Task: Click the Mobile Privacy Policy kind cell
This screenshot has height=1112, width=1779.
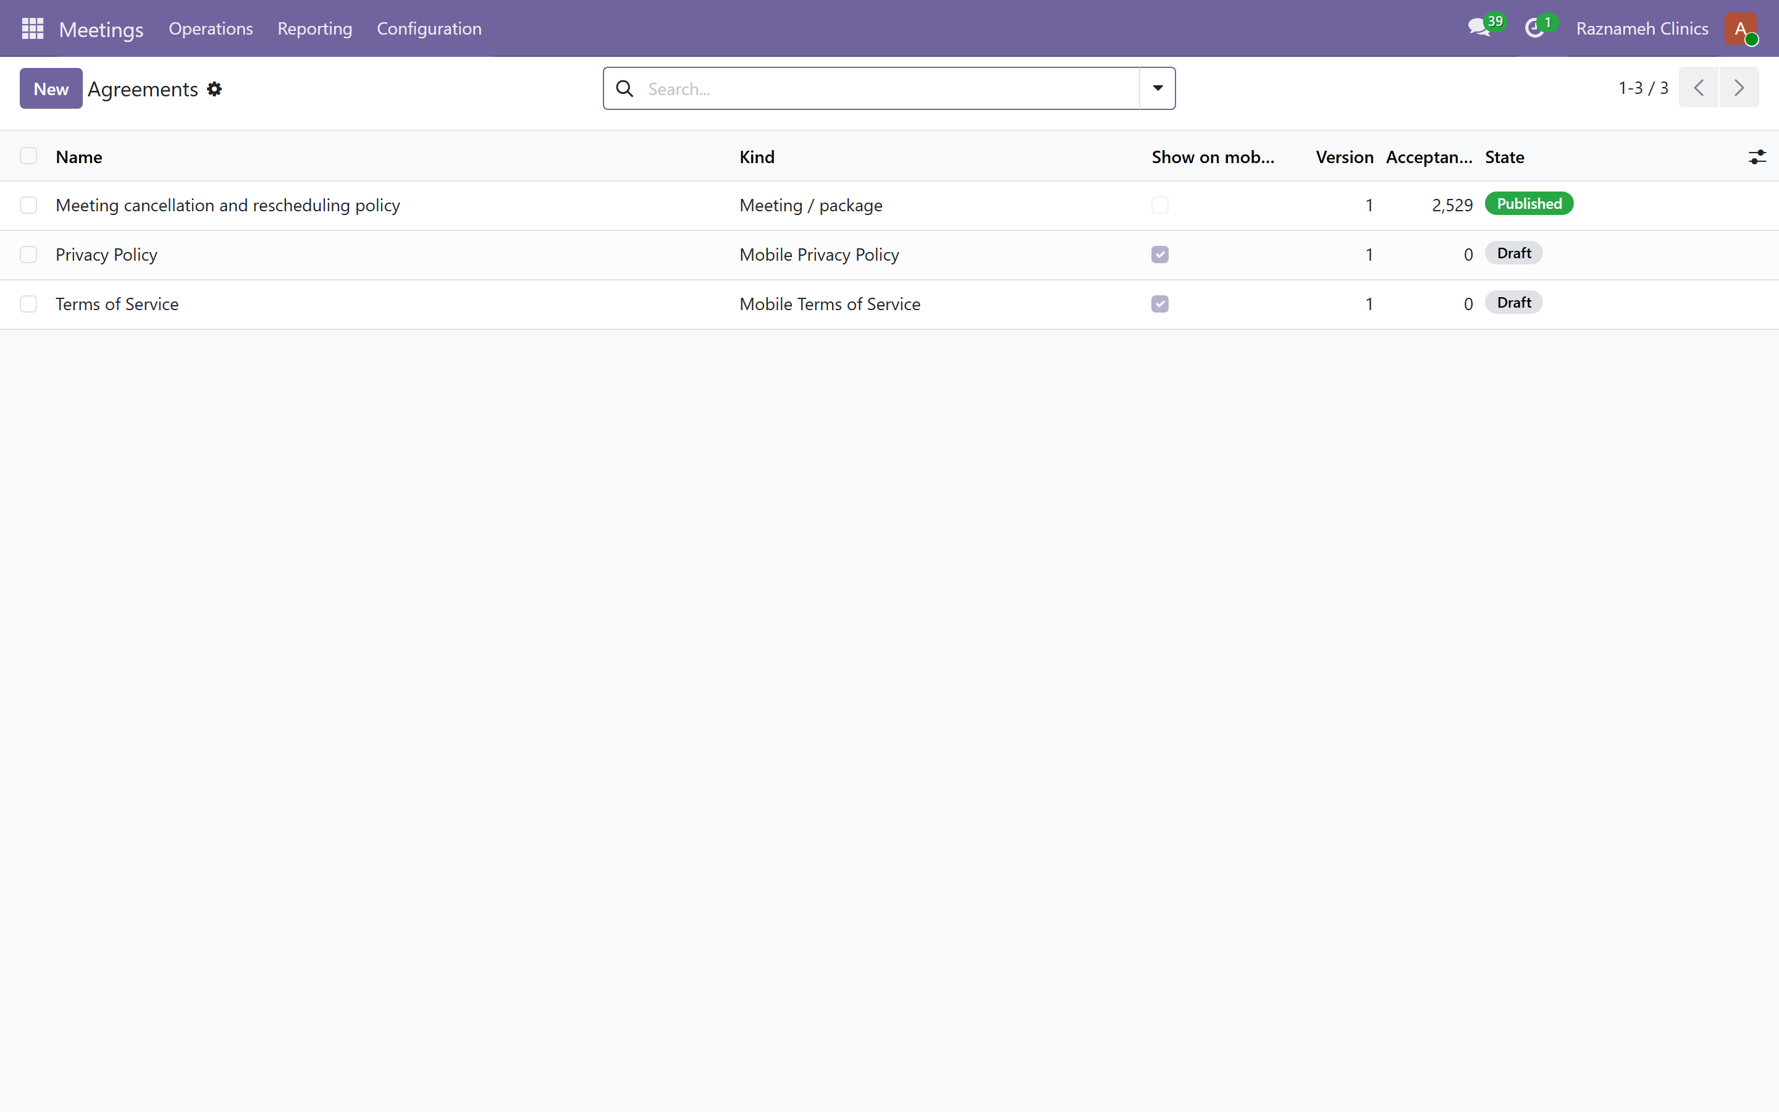Action: [819, 255]
